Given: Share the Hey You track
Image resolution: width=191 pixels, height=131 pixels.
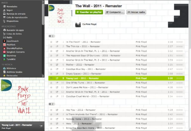Looking at the screenshot, I should (57, 110).
